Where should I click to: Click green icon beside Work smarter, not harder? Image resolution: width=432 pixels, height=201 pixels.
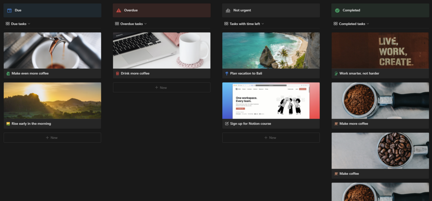[336, 73]
